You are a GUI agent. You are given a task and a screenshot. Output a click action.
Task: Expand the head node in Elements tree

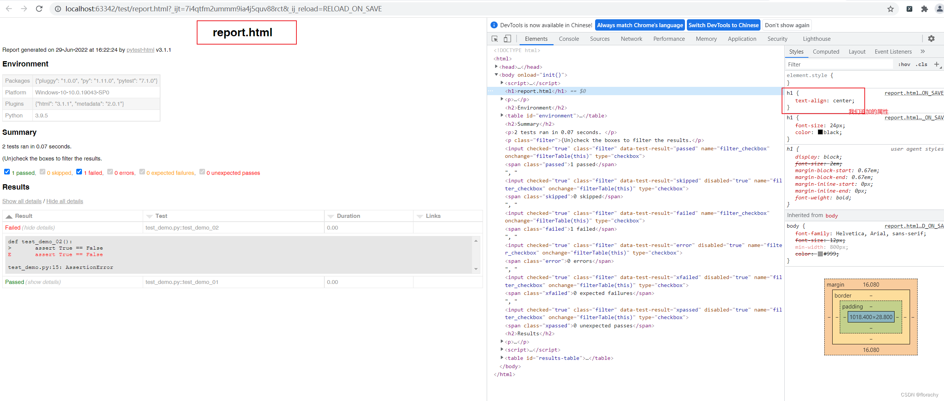click(x=496, y=66)
